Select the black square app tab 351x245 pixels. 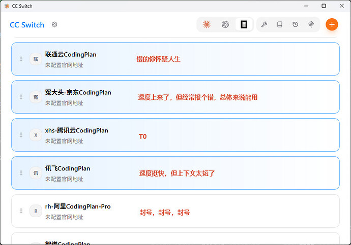click(x=244, y=24)
